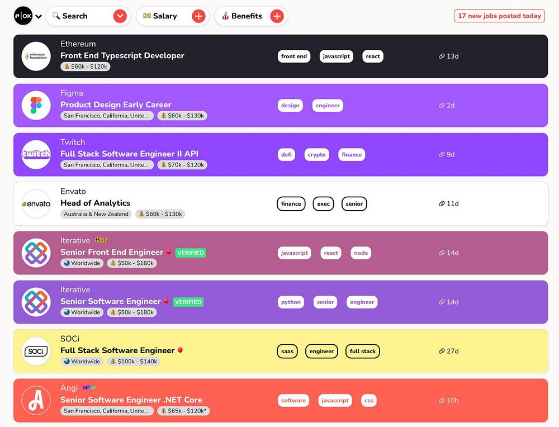This screenshot has width=559, height=427.
Task: Filter by the javascript tag on Ethereum
Action: (x=336, y=56)
